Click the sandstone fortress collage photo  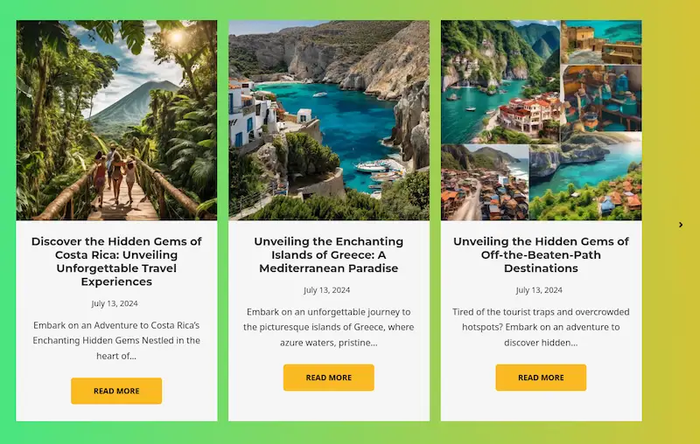601,42
